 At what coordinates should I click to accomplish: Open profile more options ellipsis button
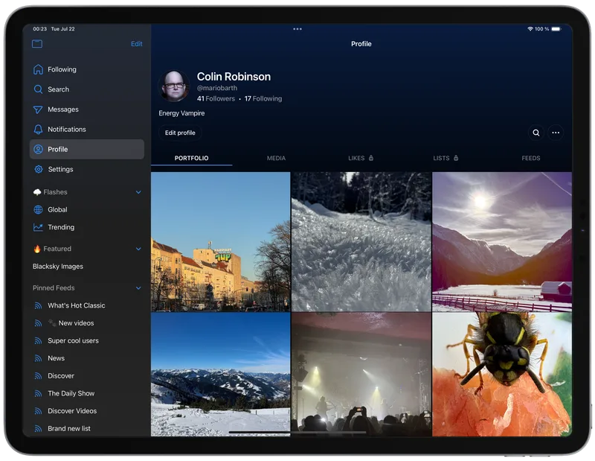(x=556, y=133)
